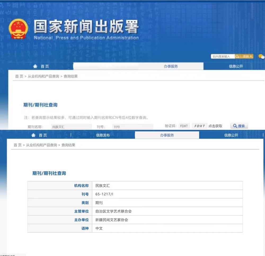Focus the 刊号 input field
The width and height of the screenshot is (265, 256).
click(x=132, y=127)
